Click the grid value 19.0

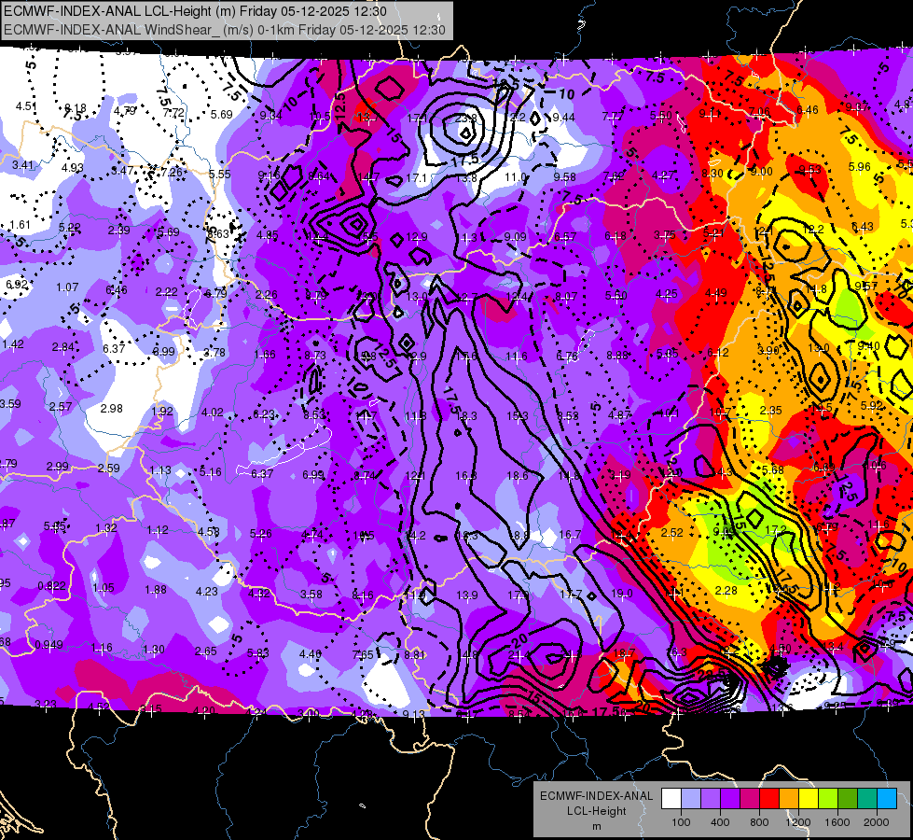pyautogui.click(x=622, y=594)
